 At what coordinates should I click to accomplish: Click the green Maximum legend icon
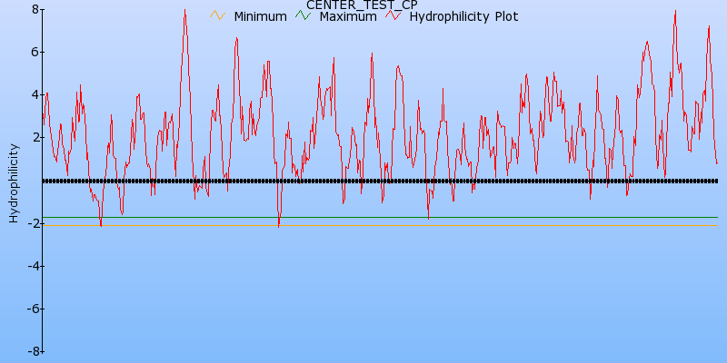(303, 15)
